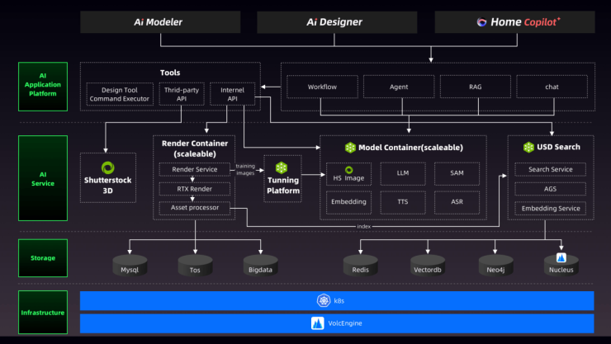Screen dimensions: 611x344
Task: Click the RAG box
Action: tap(476, 87)
